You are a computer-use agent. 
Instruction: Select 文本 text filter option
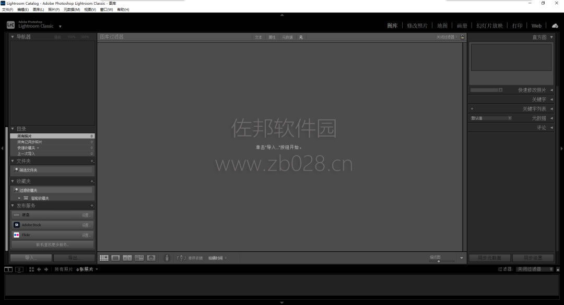258,38
